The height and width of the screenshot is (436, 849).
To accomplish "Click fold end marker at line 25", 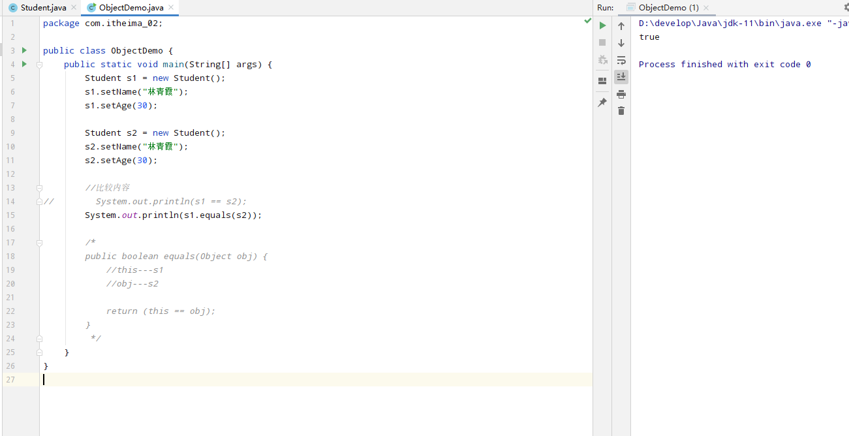I will 40,352.
